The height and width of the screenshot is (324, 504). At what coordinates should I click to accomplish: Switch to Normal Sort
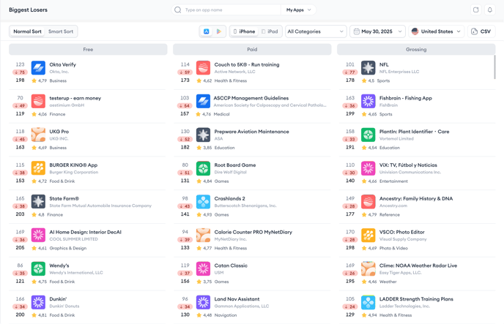point(27,31)
